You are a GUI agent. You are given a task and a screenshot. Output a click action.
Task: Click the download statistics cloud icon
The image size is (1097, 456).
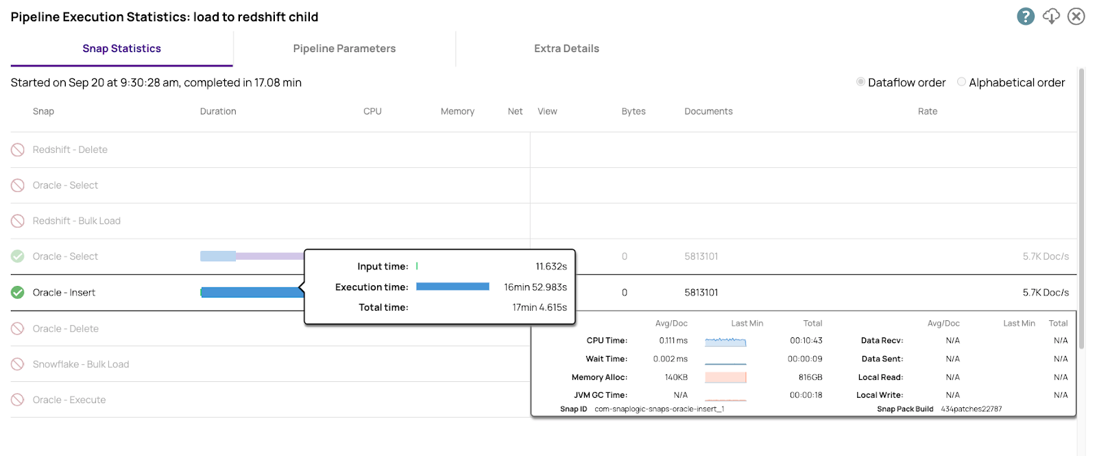coord(1051,16)
